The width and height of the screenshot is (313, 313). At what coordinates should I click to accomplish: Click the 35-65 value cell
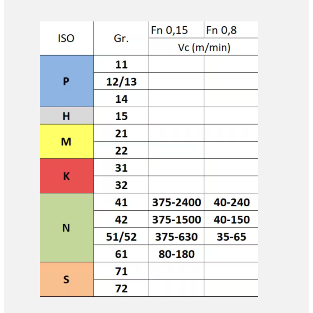232,237
